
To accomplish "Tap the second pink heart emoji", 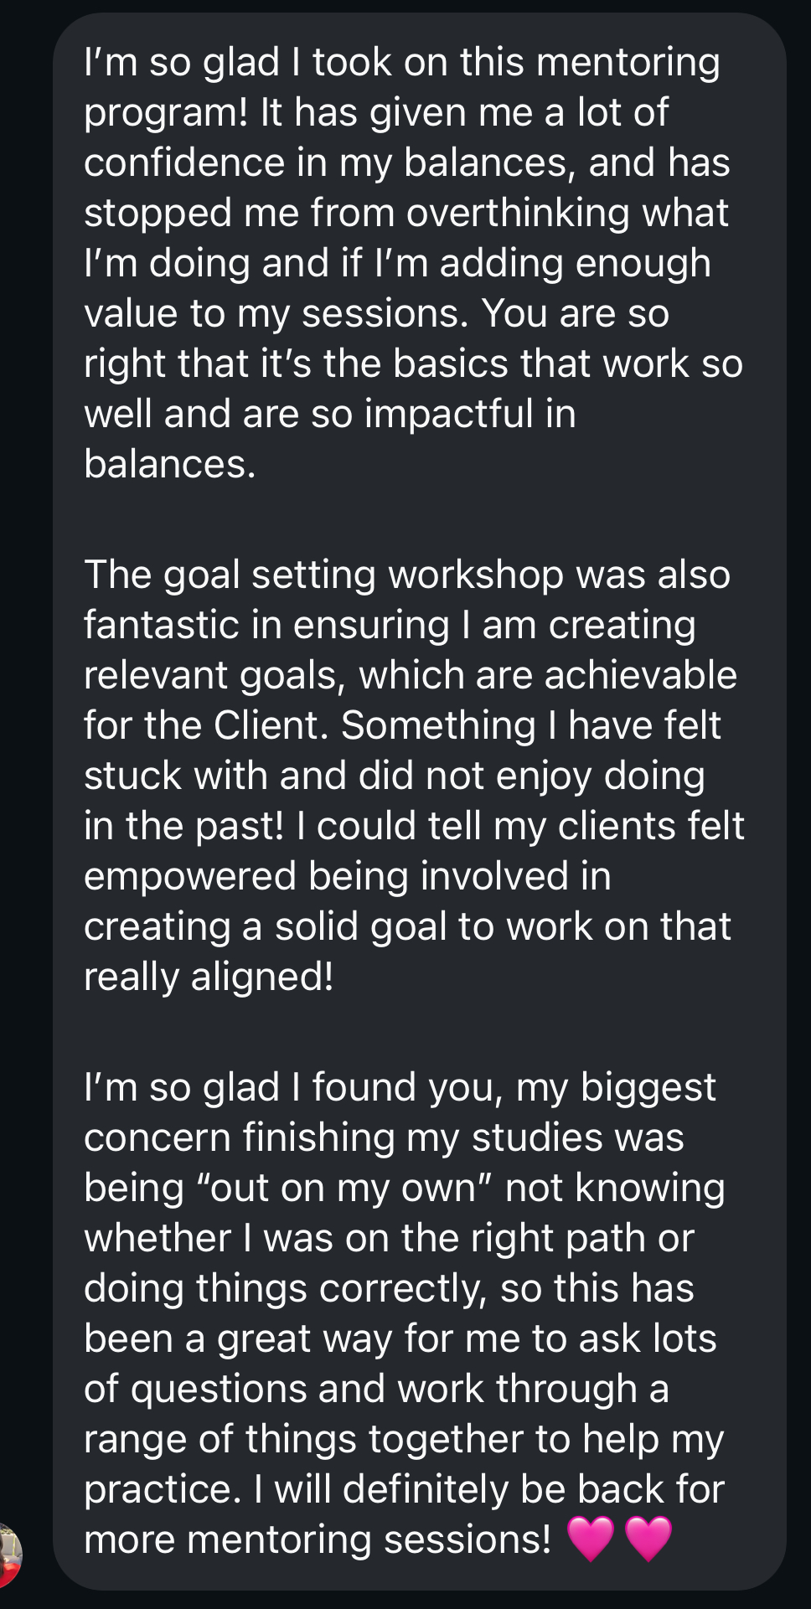I will click(648, 1539).
